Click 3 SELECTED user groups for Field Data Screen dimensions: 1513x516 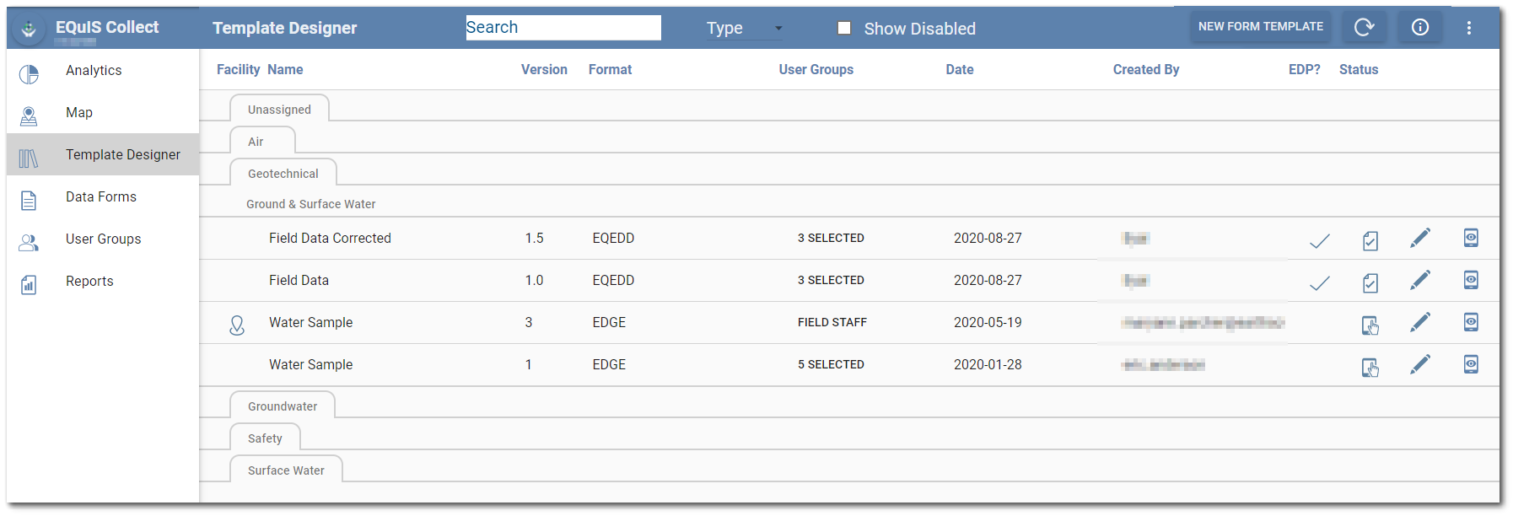tap(831, 280)
